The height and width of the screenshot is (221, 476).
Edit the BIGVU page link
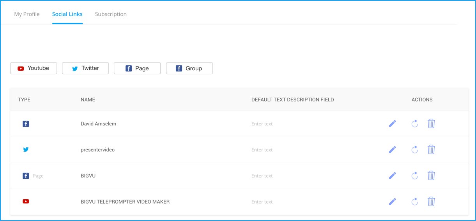(393, 176)
